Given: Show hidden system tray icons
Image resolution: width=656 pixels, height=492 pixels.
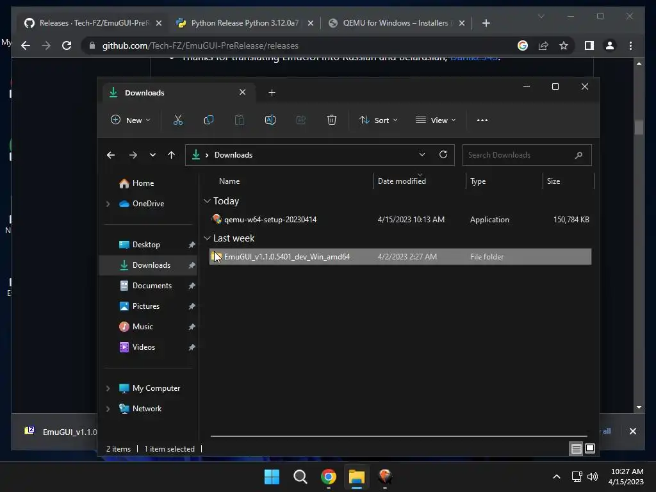Looking at the screenshot, I should point(557,477).
